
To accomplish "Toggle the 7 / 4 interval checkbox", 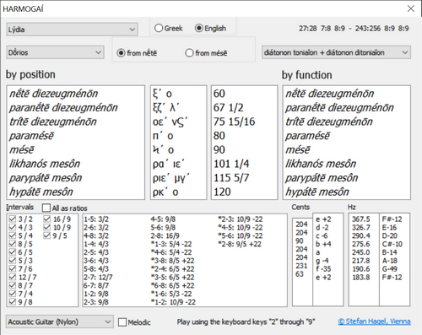I will 13,294.
